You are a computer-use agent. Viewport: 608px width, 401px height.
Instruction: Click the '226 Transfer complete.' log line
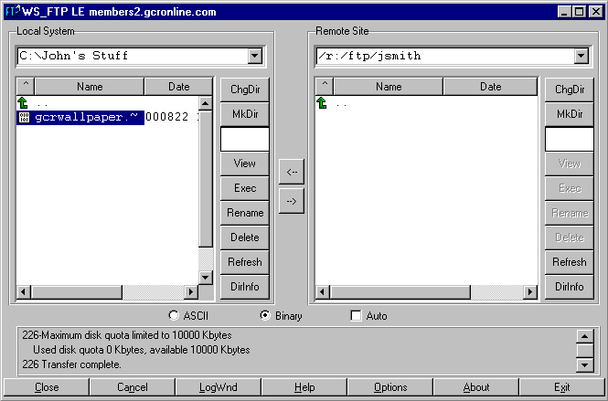point(71,364)
